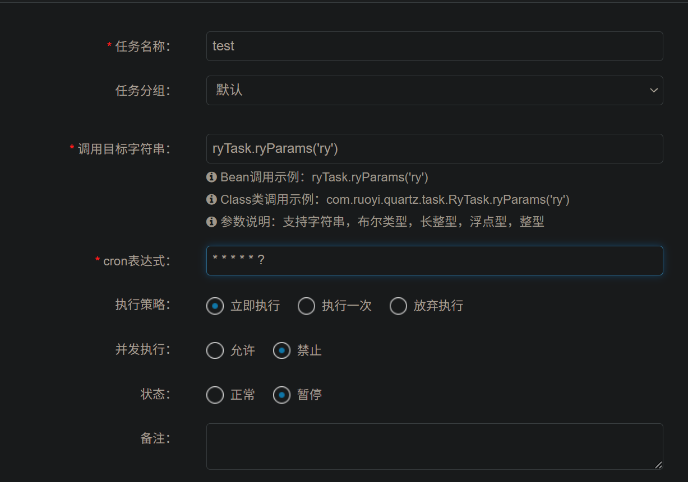
Task: Click info icon beside 参数说明 hint
Action: (x=211, y=222)
